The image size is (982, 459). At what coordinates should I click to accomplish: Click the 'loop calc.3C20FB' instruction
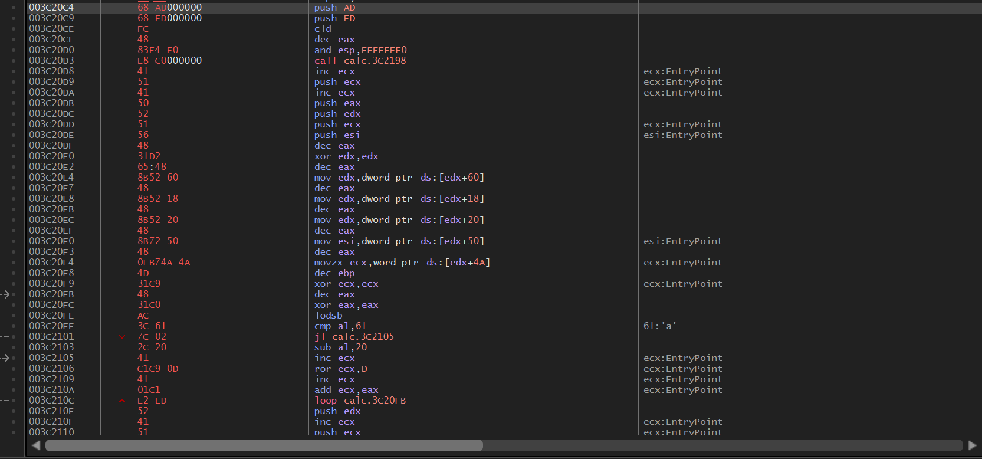pyautogui.click(x=360, y=401)
